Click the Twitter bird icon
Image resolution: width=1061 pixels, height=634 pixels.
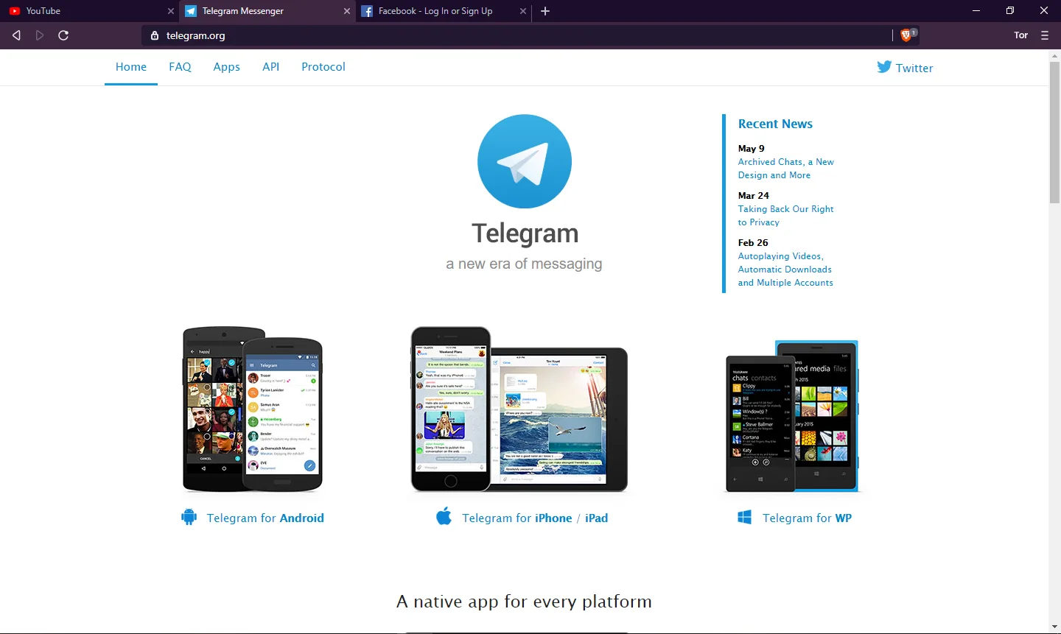click(x=884, y=67)
